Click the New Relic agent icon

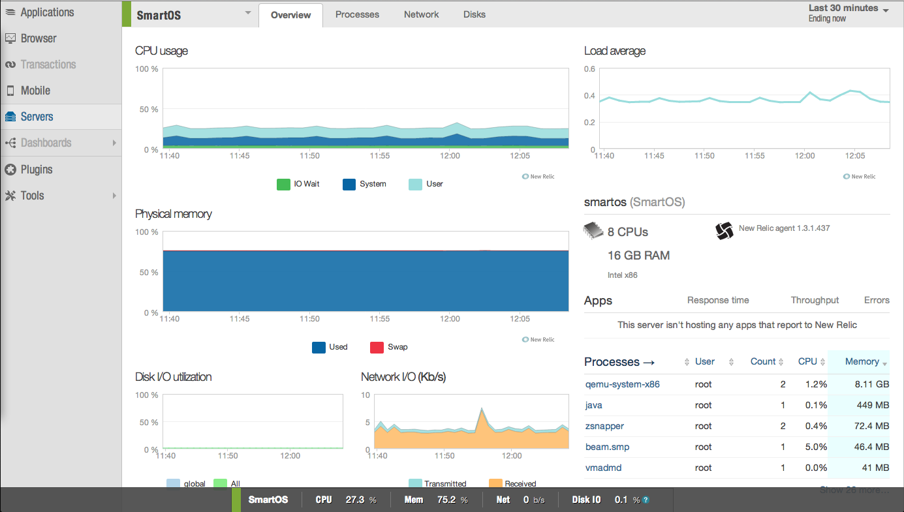click(725, 231)
